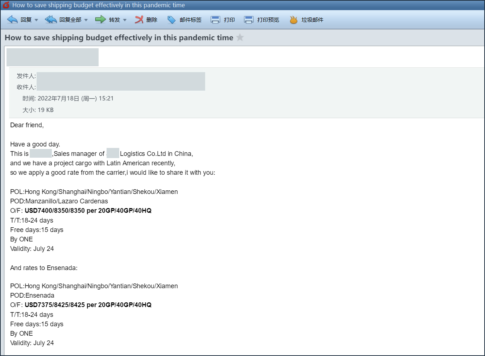Screen dimensions: 485x356
Task: Click the sender name block above the header
Action: 53,57
